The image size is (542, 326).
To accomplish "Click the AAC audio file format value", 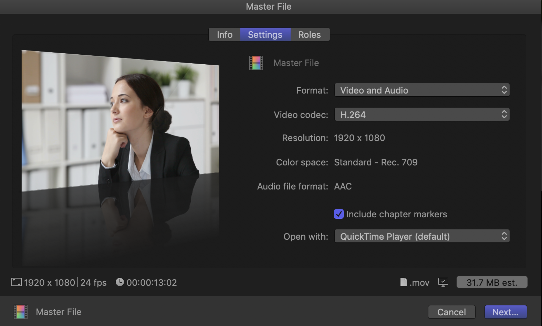I will pos(343,186).
